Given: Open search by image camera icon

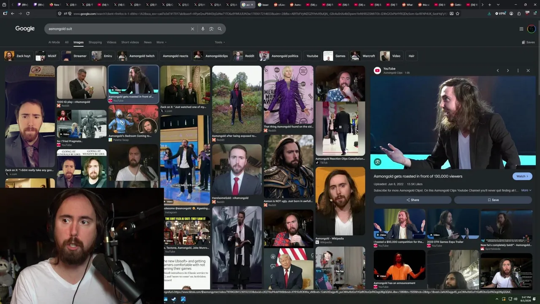Looking at the screenshot, I should coord(211,29).
